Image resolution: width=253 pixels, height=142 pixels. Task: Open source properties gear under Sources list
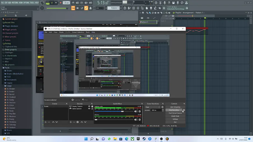pyautogui.click(x=78, y=122)
